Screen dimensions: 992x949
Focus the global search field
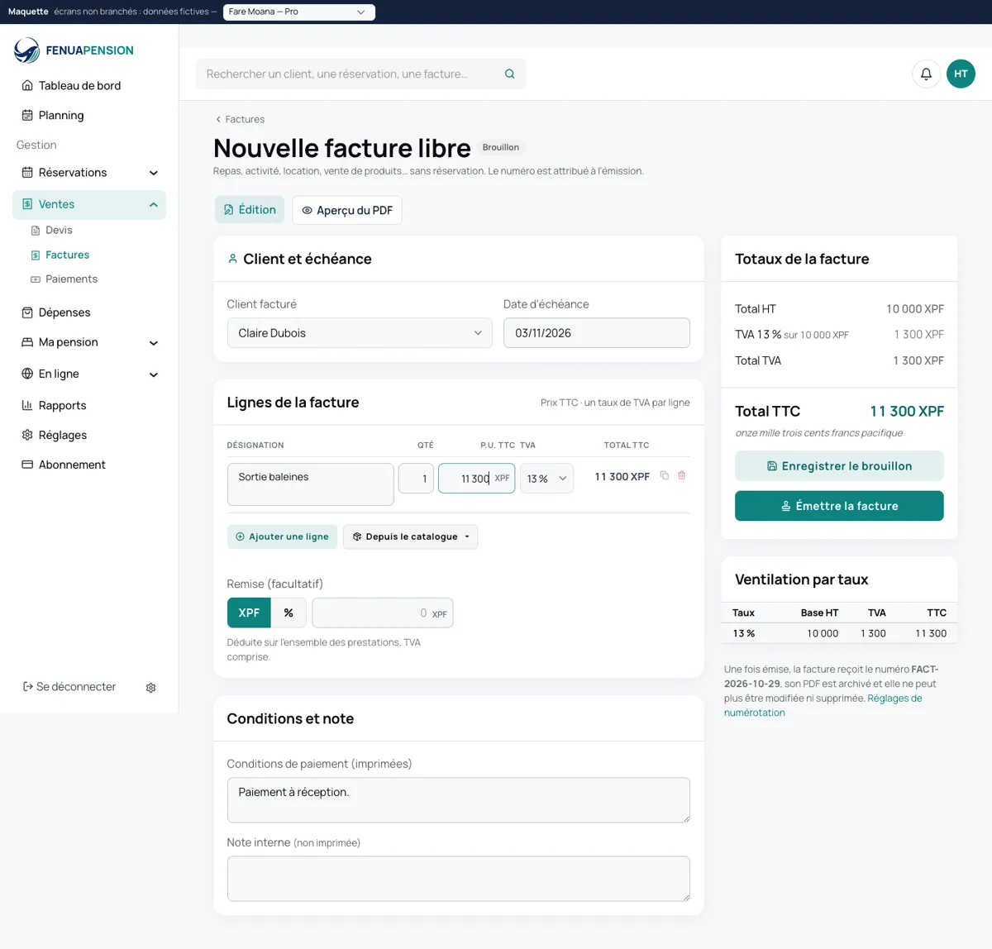(360, 74)
